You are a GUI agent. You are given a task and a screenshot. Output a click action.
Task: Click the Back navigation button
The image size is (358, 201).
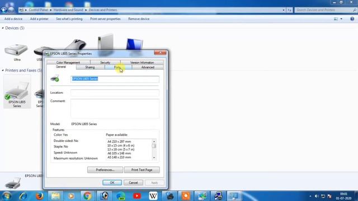point(4,10)
